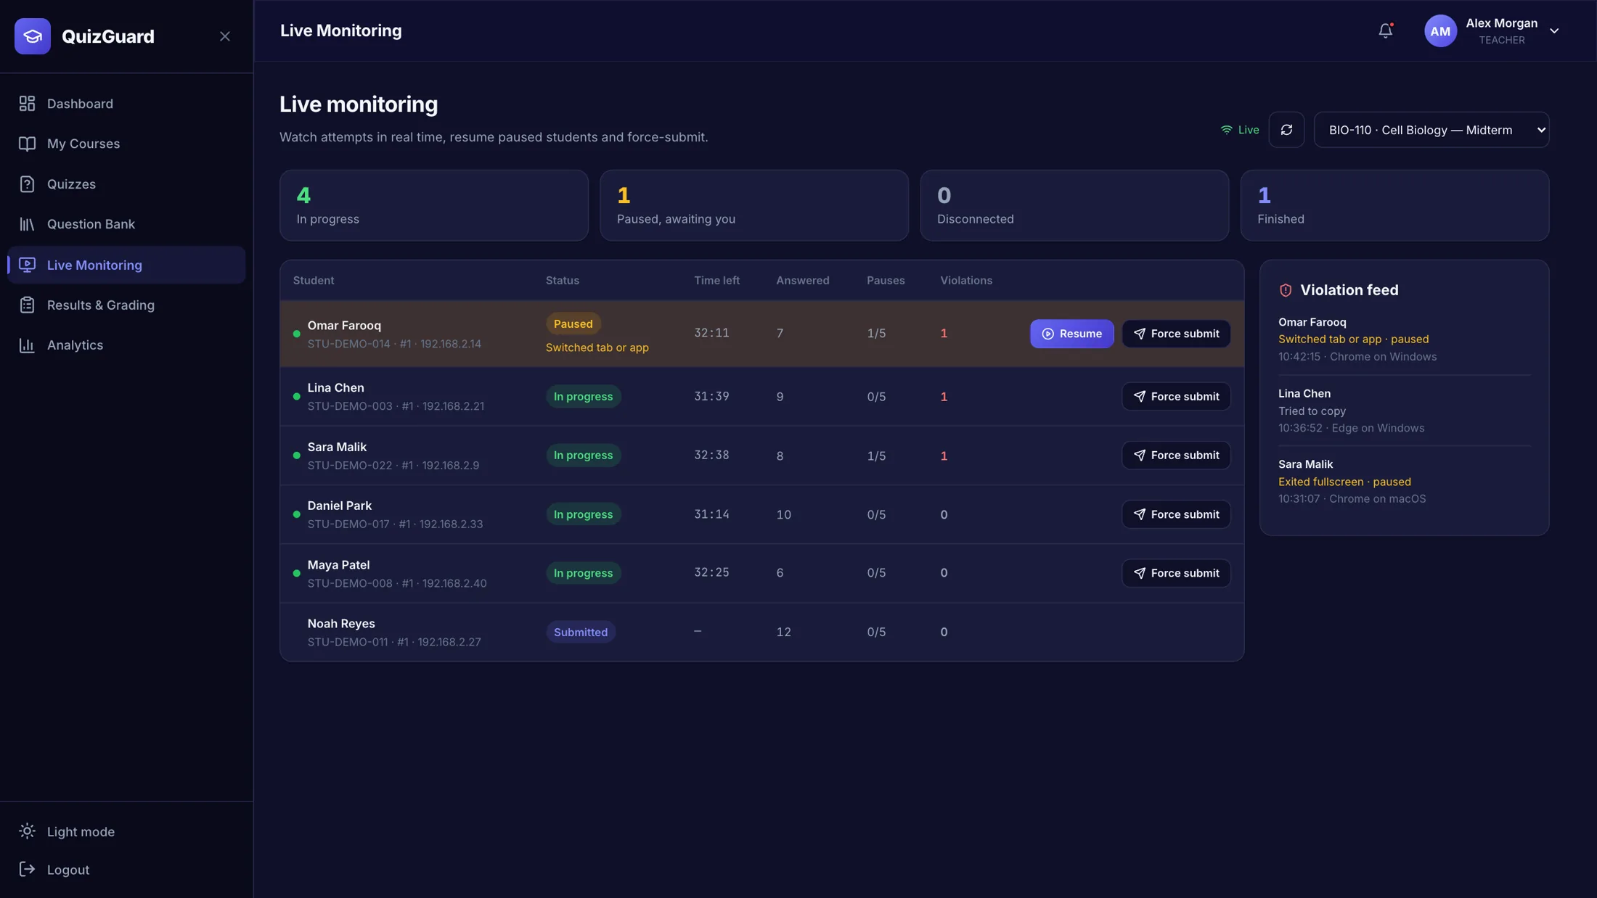This screenshot has height=898, width=1597.
Task: Click the Live wifi status indicator
Action: point(1240,130)
